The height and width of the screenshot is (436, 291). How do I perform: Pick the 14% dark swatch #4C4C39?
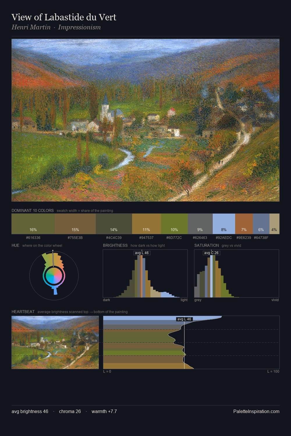click(114, 224)
